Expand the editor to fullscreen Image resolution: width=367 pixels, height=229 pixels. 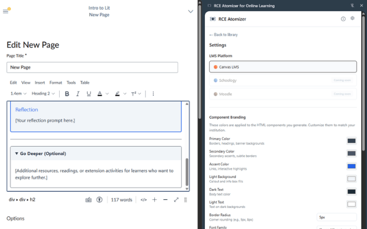click(176, 200)
